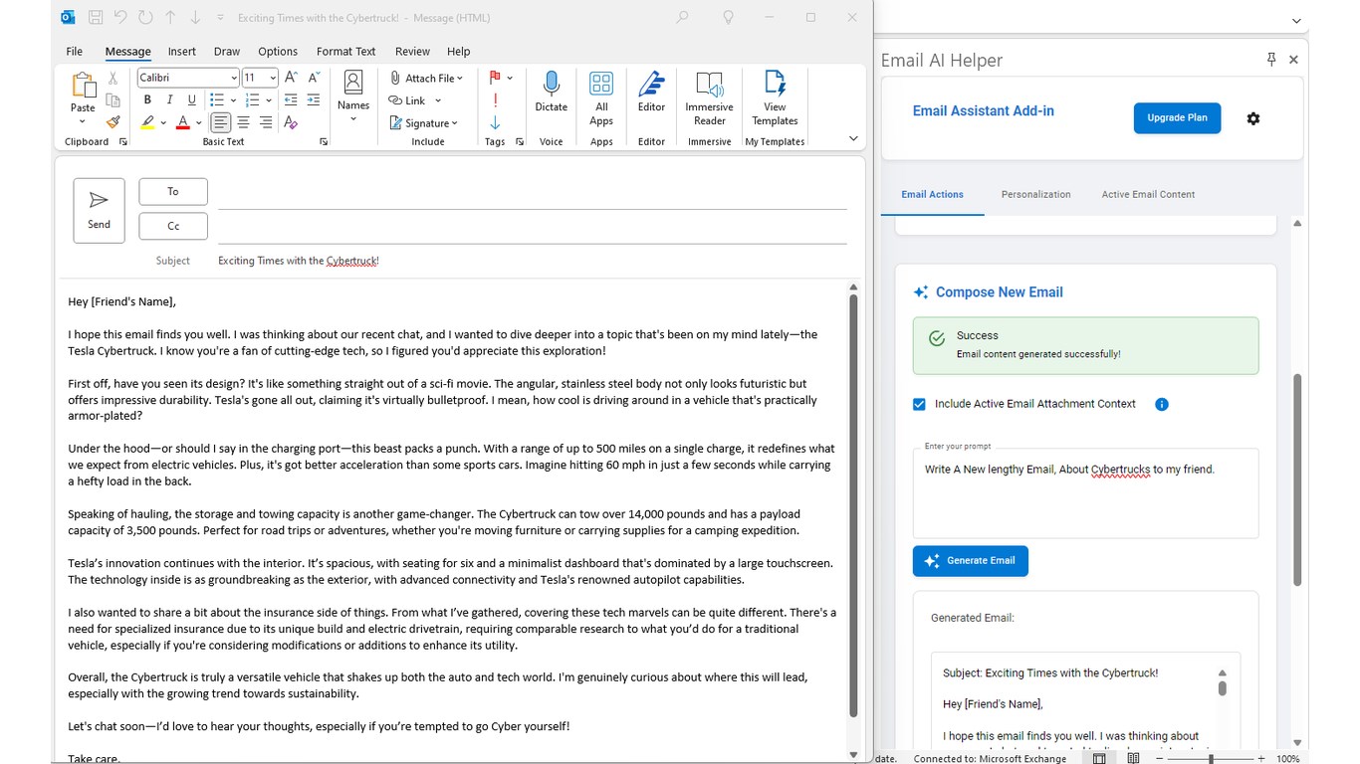Switch to the normal layout view in status bar
The width and height of the screenshot is (1360, 764).
[x=1099, y=758]
